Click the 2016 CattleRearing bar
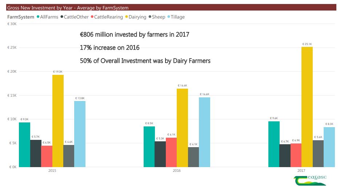Viewport: 344px width, 194px height. coord(171,152)
